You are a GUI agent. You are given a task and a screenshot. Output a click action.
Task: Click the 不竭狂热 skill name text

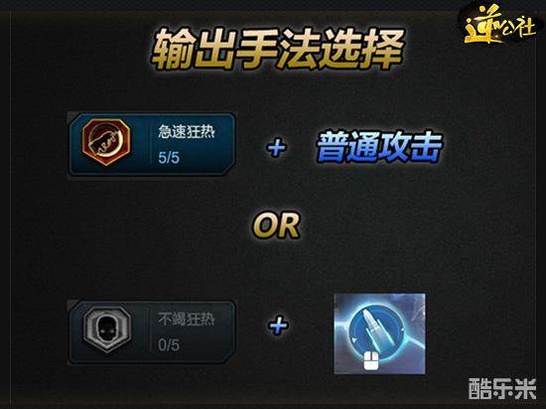pos(187,319)
